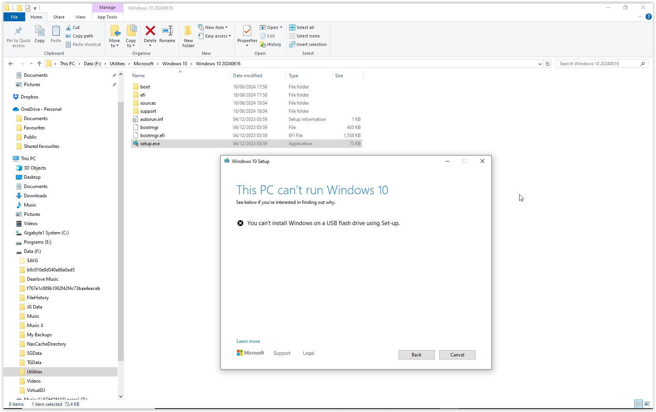Click the Paste clipboard icon

56,31
